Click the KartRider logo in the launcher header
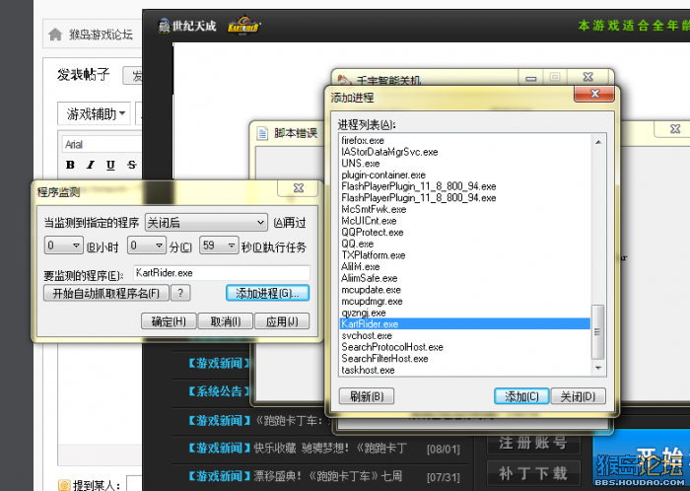 pyautogui.click(x=243, y=26)
